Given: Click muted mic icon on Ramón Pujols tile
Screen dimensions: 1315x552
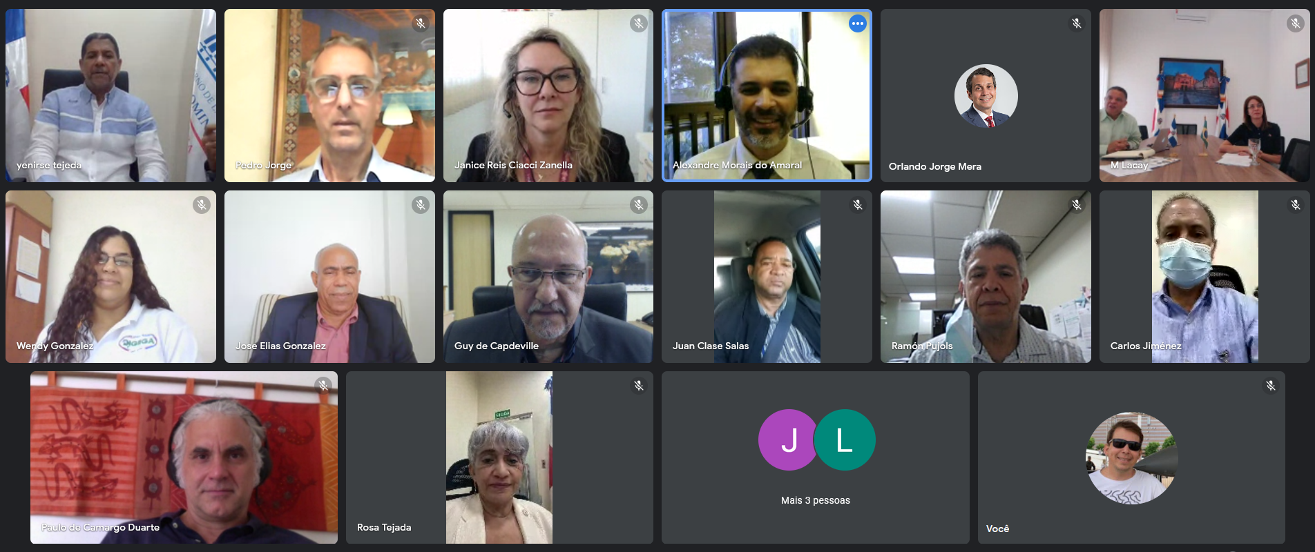Looking at the screenshot, I should pos(1076,205).
